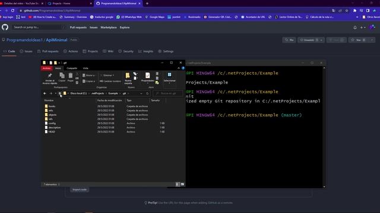Click Example in Explorer breadcrumb path

[x=113, y=93]
